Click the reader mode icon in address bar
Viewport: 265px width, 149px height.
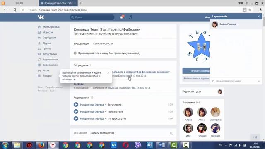pyautogui.click(x=244, y=10)
